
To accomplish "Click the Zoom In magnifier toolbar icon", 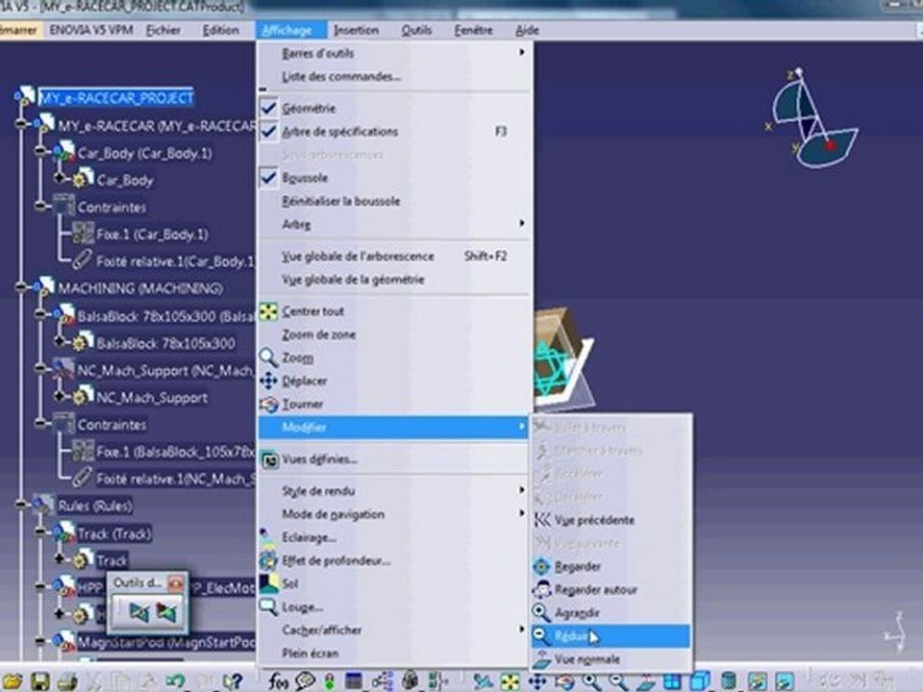I will 591,682.
